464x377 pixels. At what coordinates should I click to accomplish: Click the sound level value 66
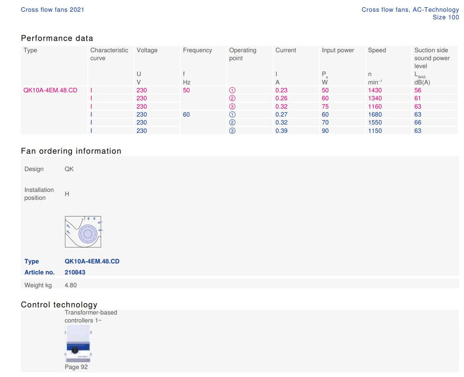[417, 122]
